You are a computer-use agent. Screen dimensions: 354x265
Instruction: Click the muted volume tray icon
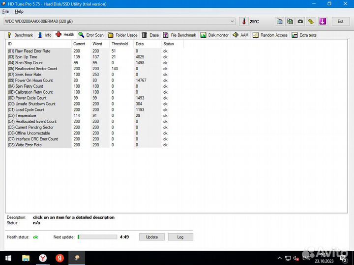coord(296,258)
